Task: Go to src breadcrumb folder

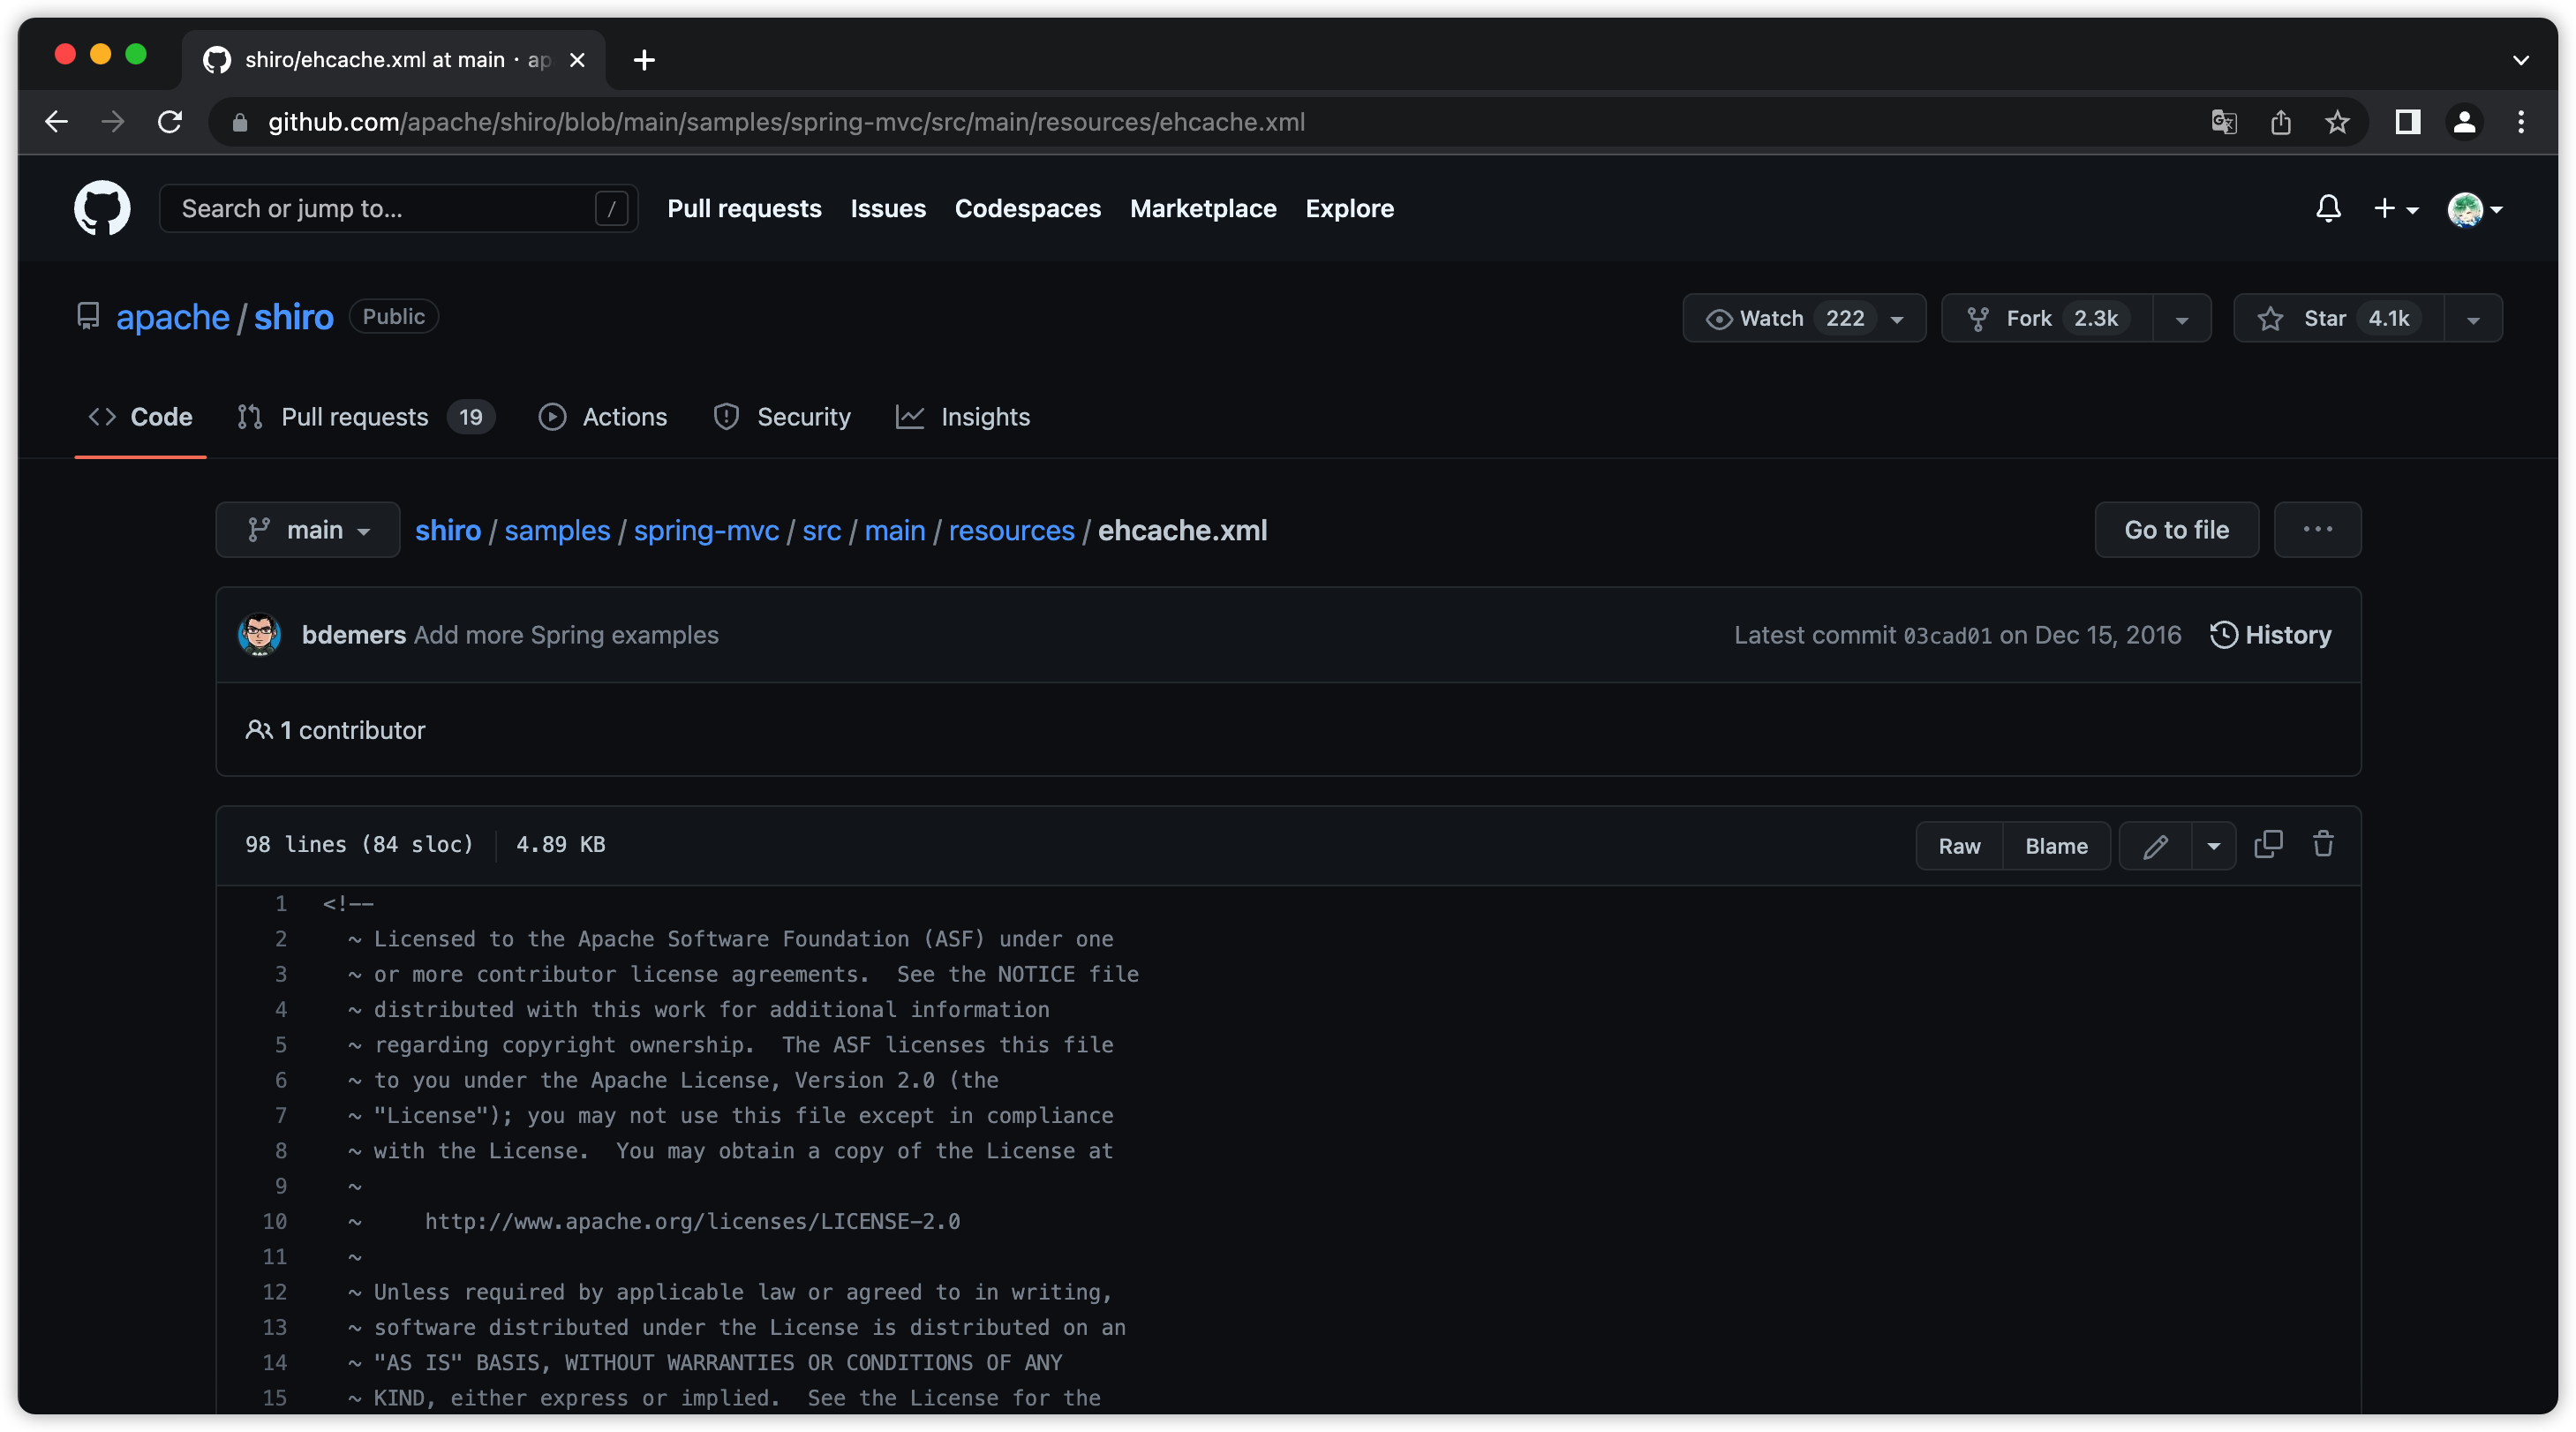Action: tap(821, 530)
